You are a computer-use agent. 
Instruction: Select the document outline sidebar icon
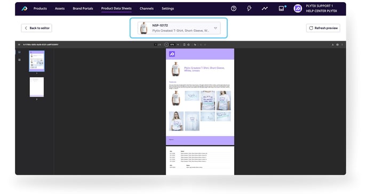point(19,60)
